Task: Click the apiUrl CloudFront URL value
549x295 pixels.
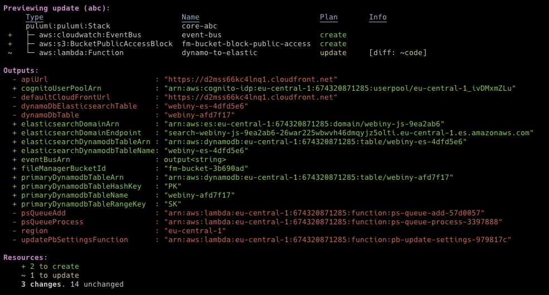Action: 250,80
